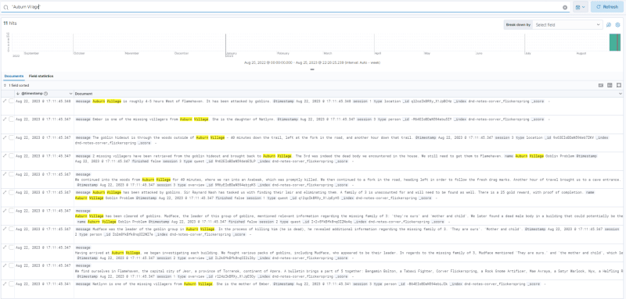Open the histogram chart options gear

pos(617,25)
